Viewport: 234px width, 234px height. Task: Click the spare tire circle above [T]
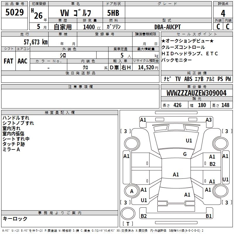point(128,214)
